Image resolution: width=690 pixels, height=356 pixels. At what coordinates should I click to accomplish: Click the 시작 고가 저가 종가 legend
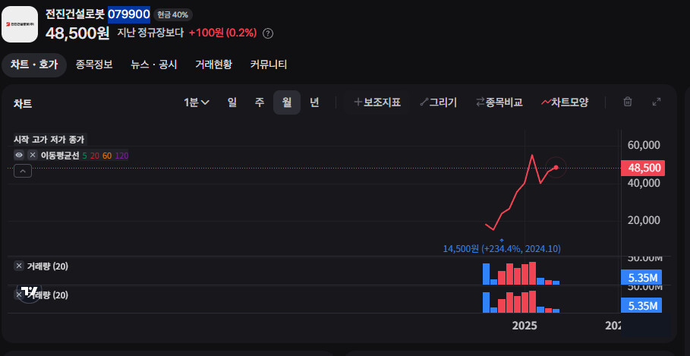point(49,140)
